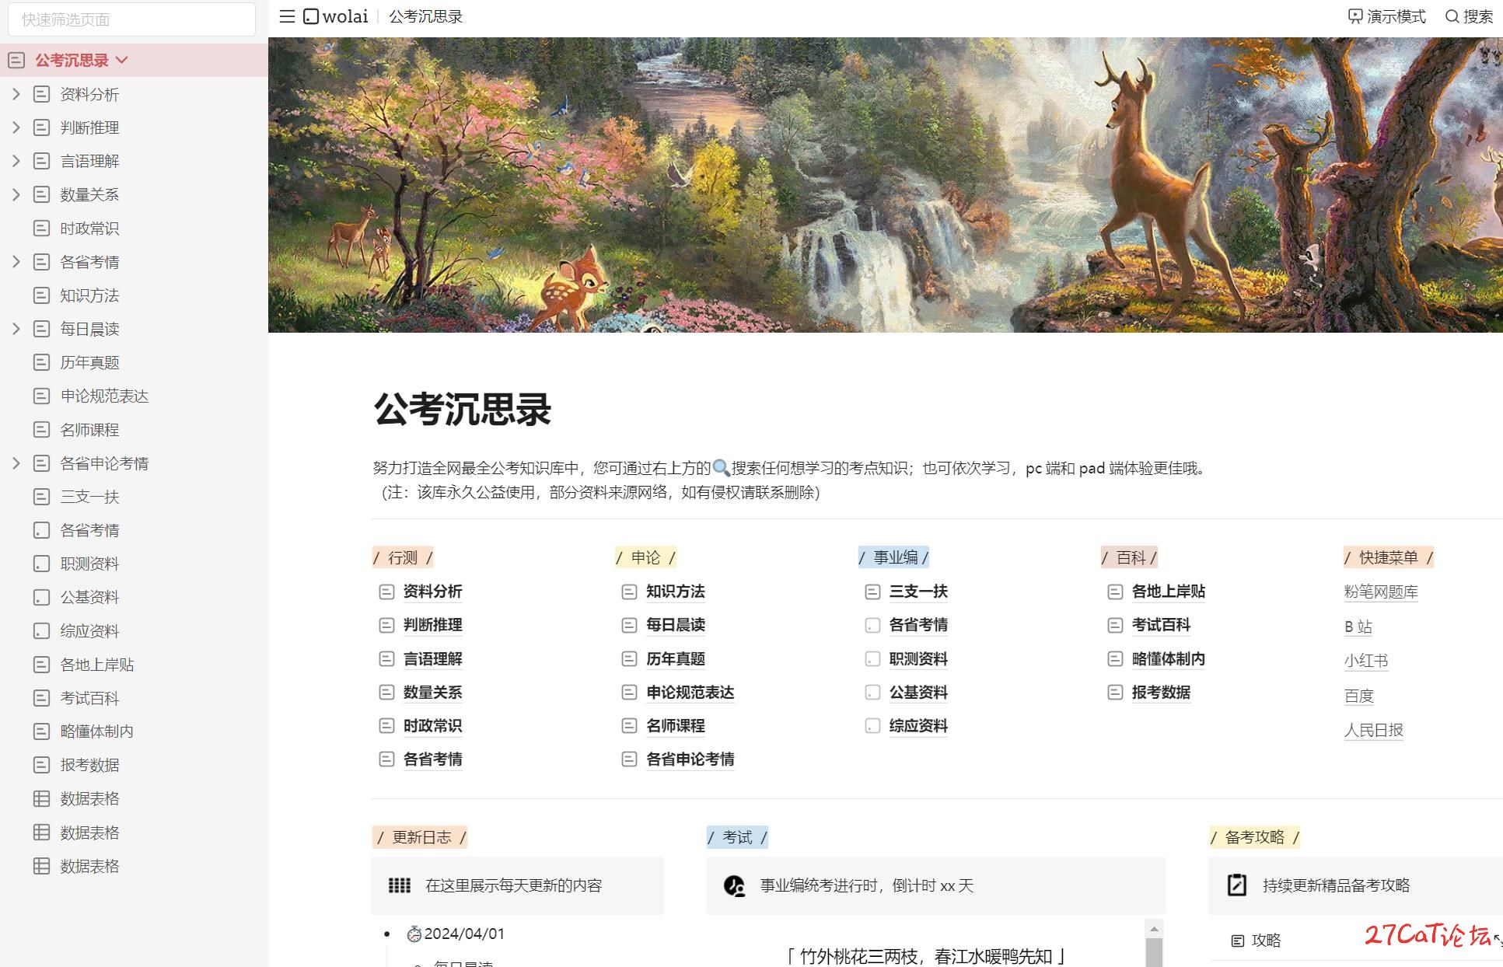Image resolution: width=1503 pixels, height=967 pixels.
Task: Click the presentation mode icon
Action: [x=1355, y=16]
